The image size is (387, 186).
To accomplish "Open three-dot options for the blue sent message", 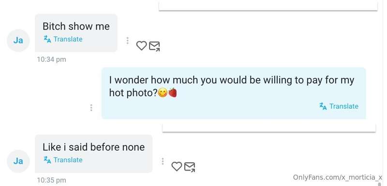I will [91, 108].
